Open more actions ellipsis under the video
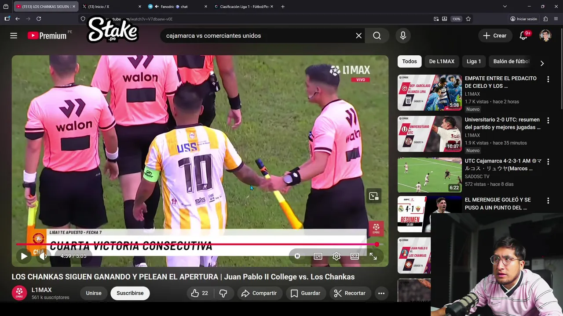This screenshot has width=563, height=316. (381, 293)
